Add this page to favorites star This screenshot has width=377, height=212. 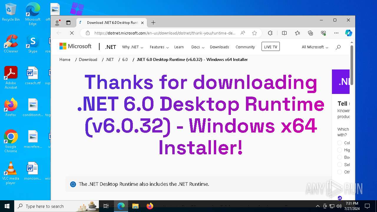[254, 33]
